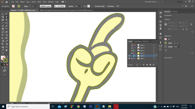Swap fill and stroke colors

(x=7, y=56)
